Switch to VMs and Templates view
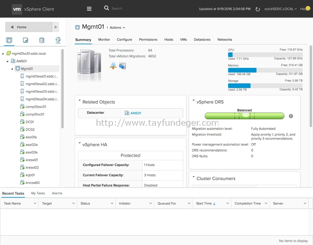This screenshot has height=245, width=313. pos(26,40)
